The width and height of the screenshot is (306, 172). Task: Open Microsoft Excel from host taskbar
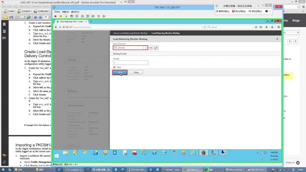coord(235,170)
